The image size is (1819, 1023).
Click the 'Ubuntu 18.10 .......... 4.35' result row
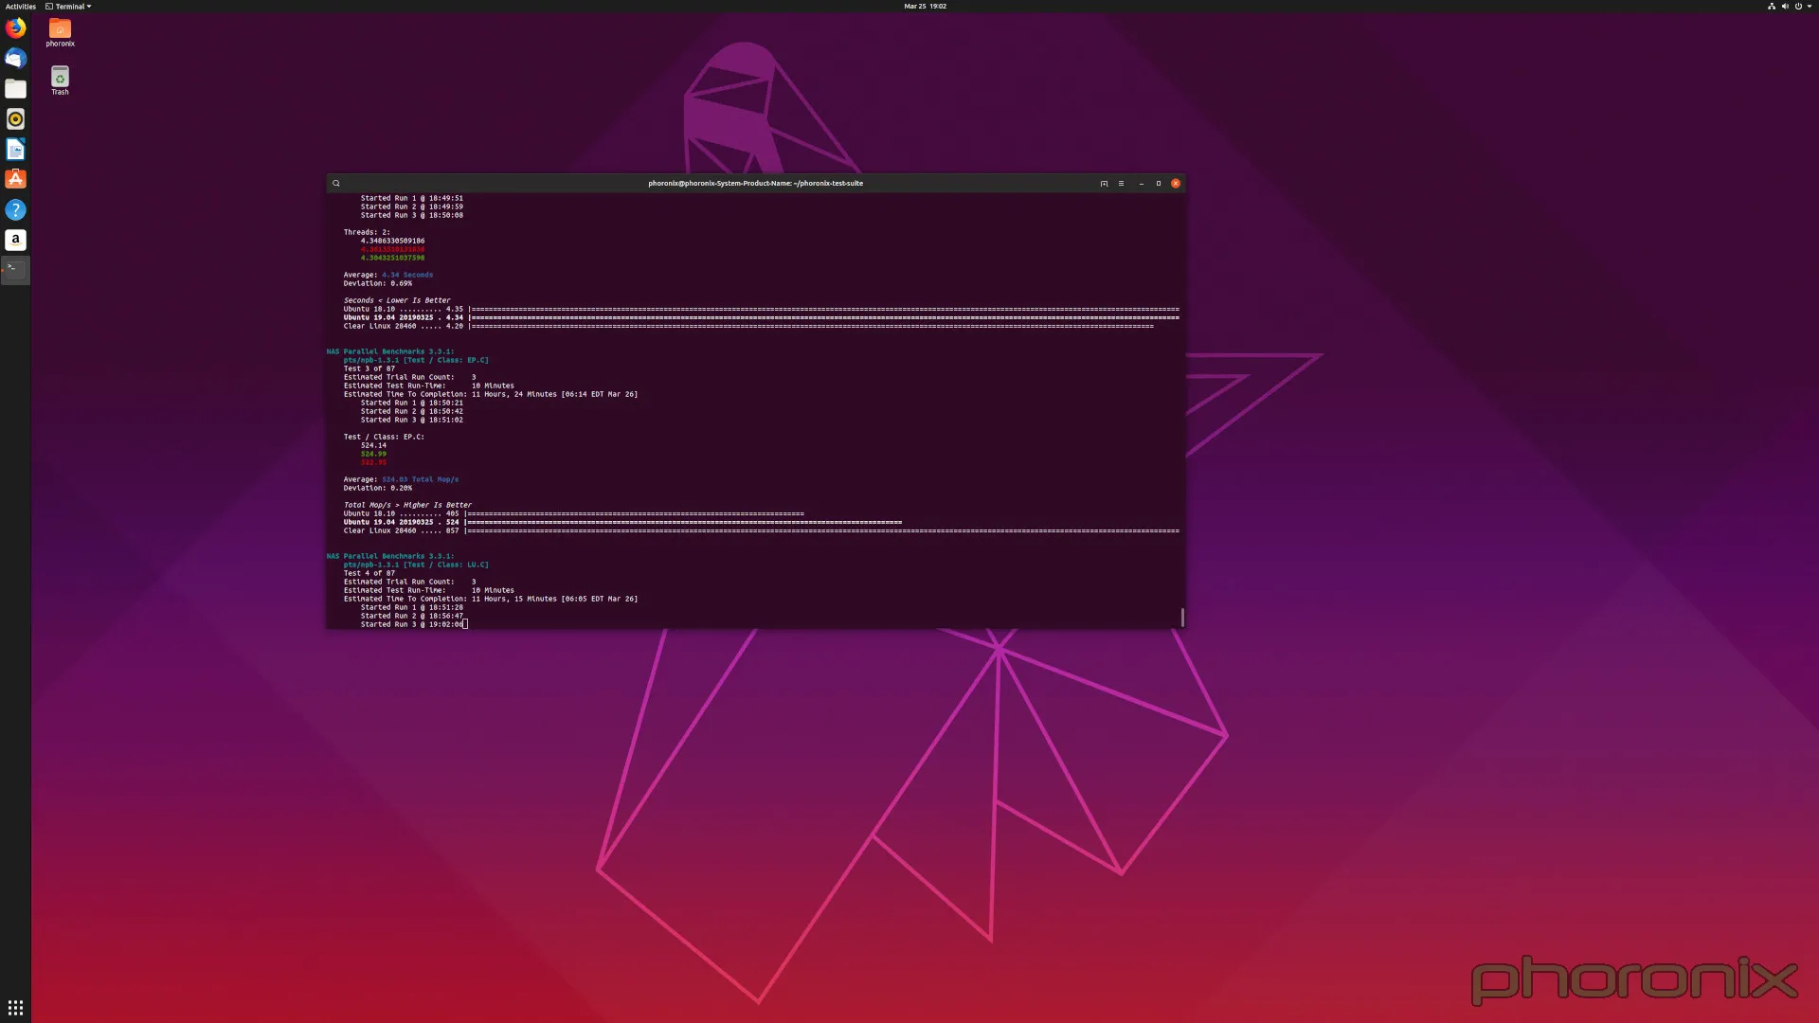coord(761,309)
